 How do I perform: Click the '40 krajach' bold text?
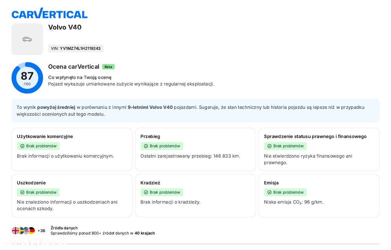pyautogui.click(x=145, y=233)
